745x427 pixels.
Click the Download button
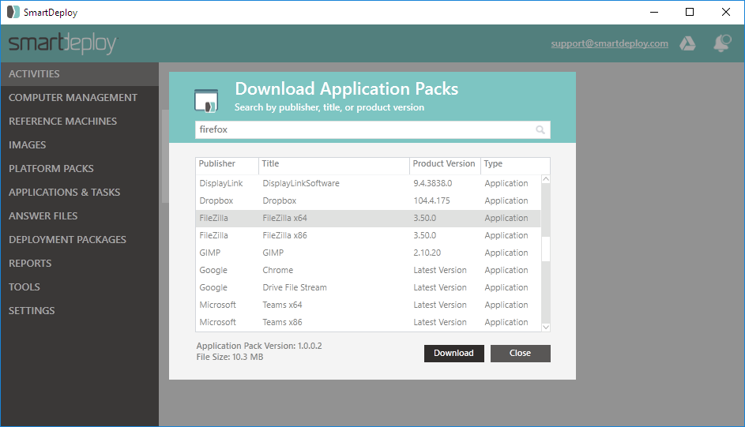point(453,354)
